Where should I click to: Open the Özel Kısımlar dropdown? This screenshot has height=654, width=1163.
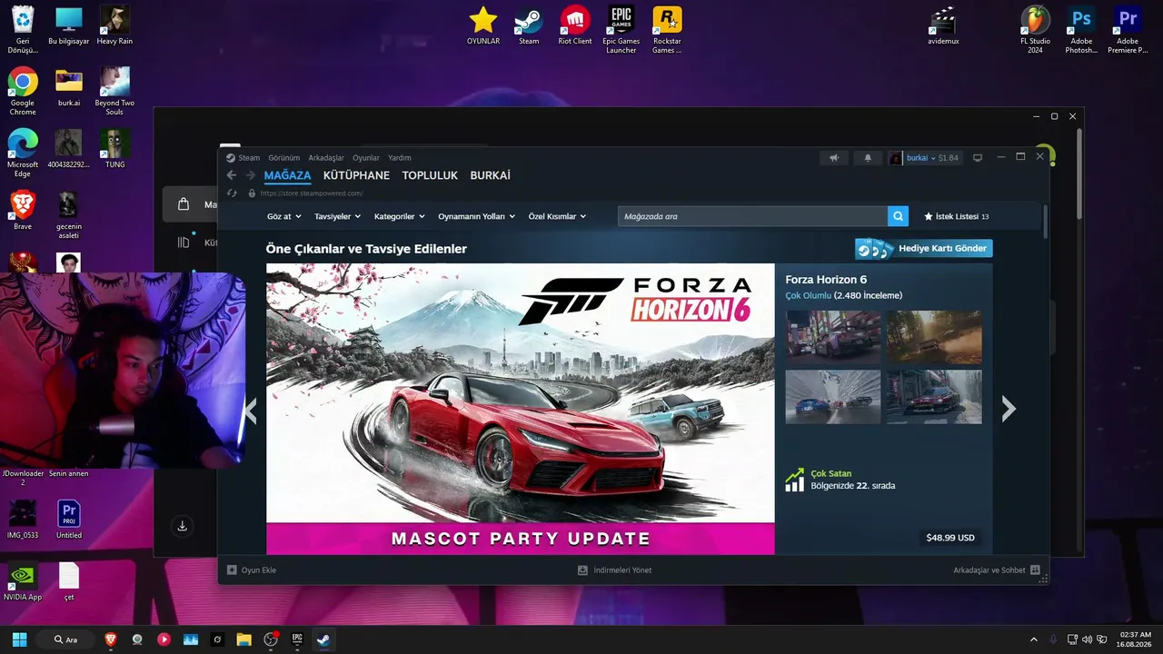558,216
